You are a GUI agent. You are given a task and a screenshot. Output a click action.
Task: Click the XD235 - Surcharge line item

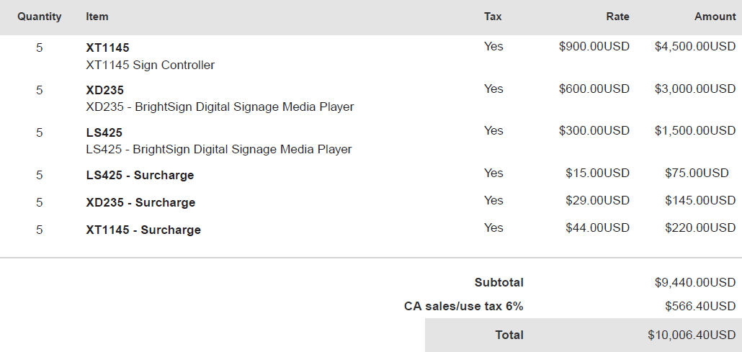point(140,202)
